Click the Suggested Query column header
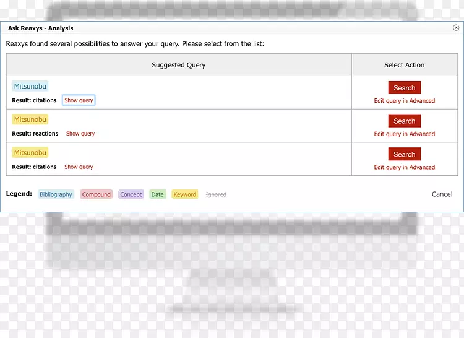The height and width of the screenshot is (338, 464). click(179, 65)
